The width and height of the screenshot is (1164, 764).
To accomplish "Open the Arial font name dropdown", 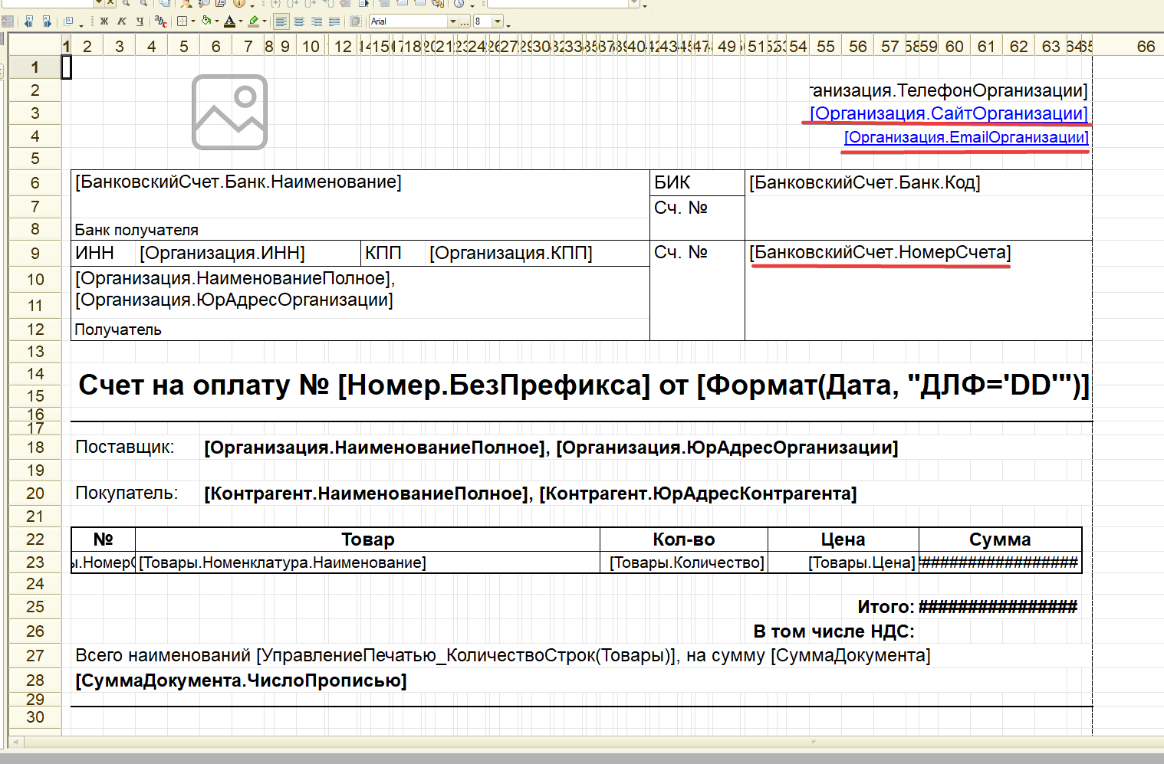I will click(x=452, y=21).
